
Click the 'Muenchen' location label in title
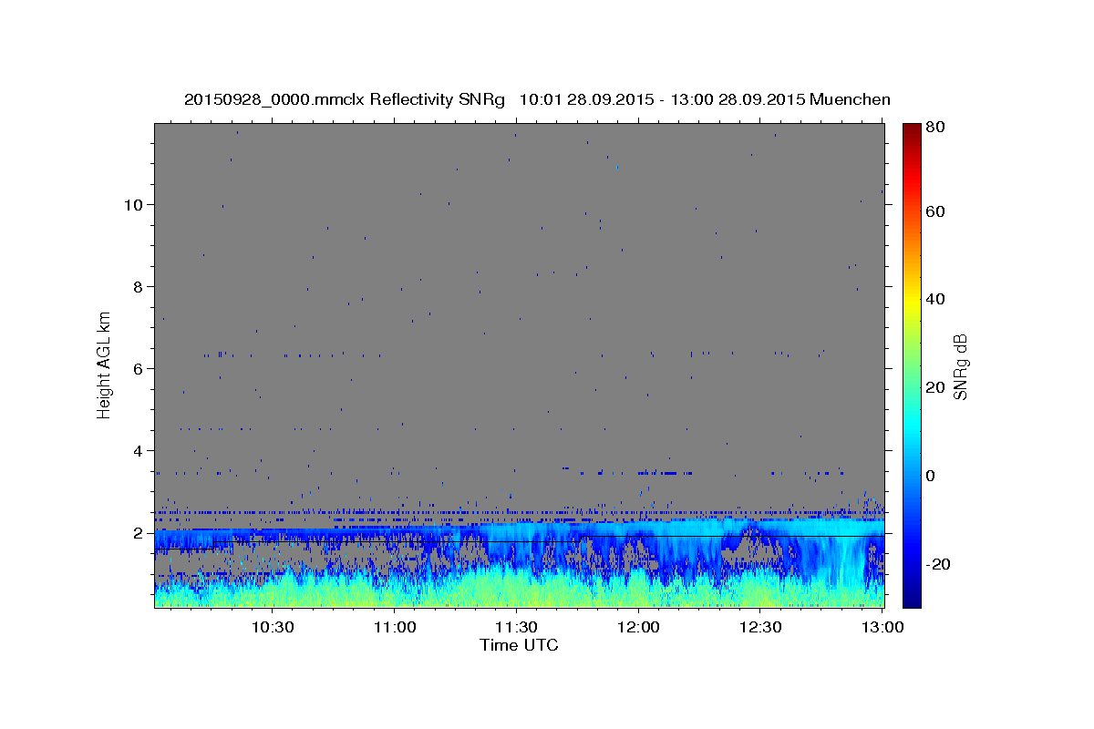tap(850, 100)
